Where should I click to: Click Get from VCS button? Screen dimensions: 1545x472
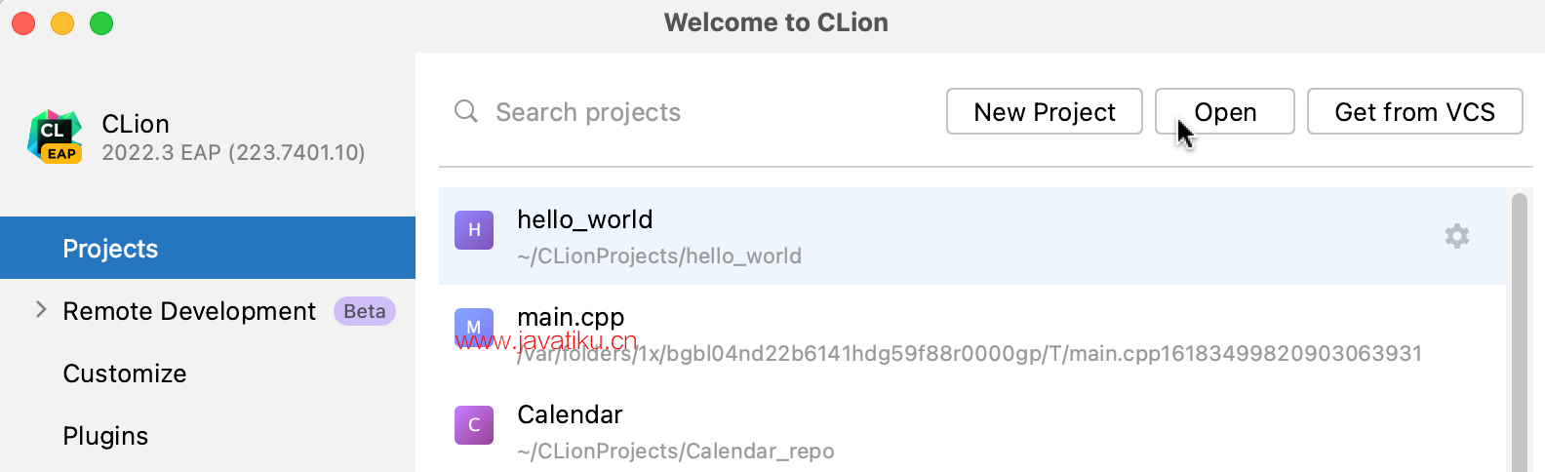click(1415, 112)
